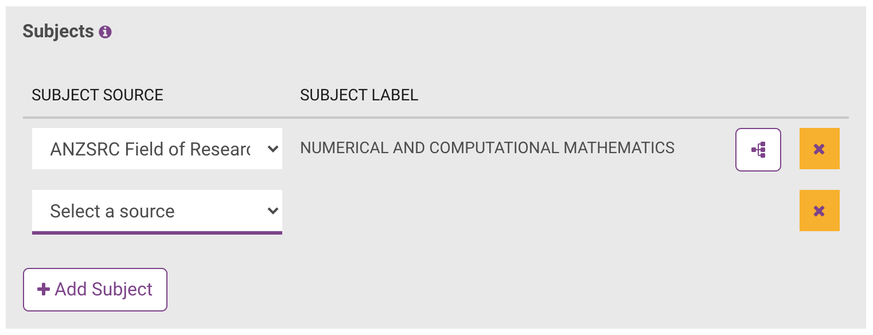Click the NUMERICAL AND COMPUTATIONAL MATHEMATICS label
873x335 pixels.
[487, 148]
